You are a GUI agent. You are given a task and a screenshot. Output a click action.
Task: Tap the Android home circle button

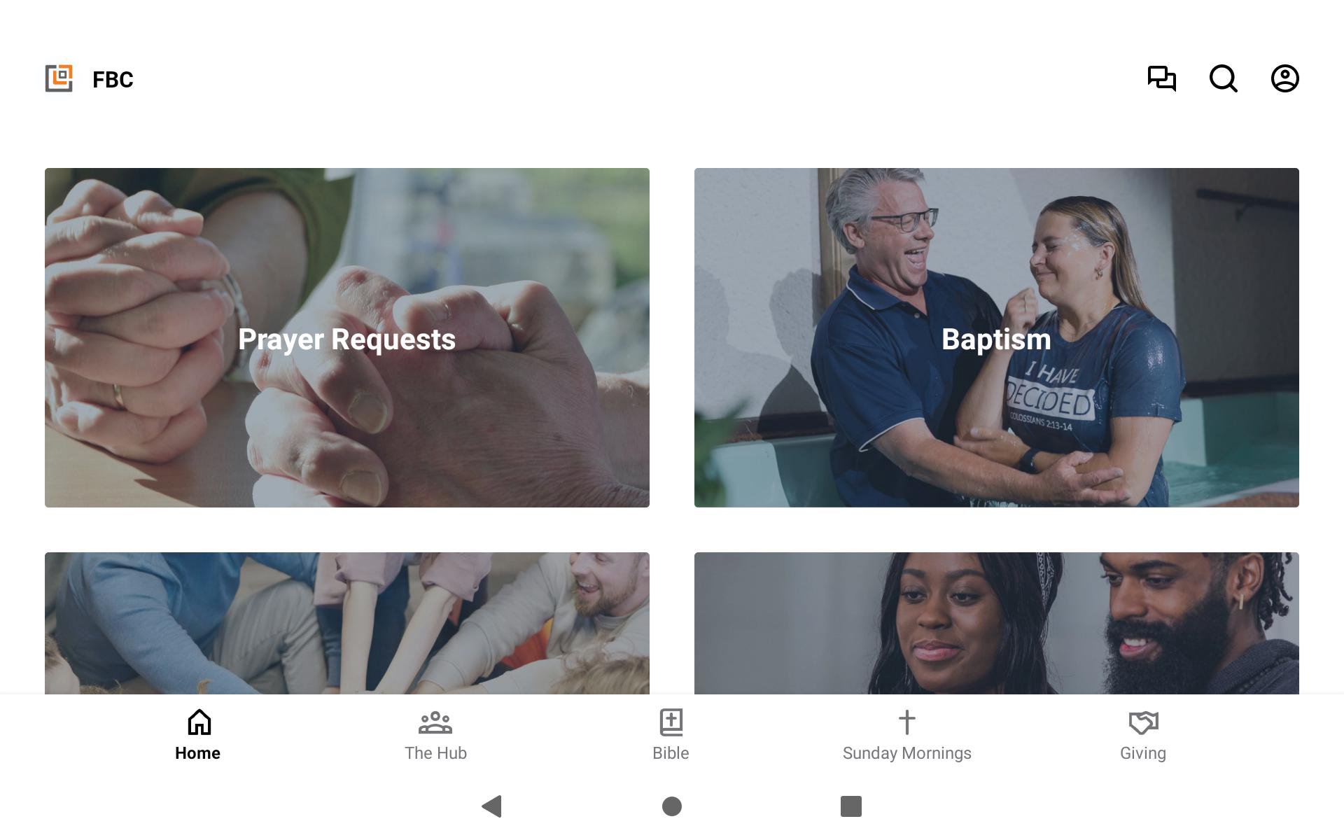[672, 806]
